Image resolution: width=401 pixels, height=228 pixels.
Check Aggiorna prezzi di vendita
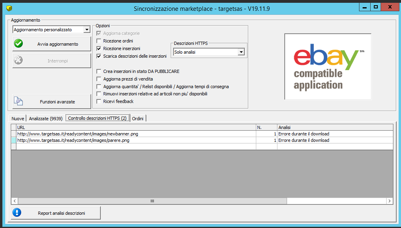click(99, 79)
